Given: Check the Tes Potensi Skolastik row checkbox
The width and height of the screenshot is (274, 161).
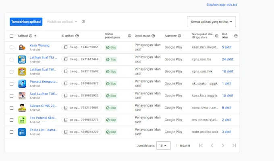Looking at the screenshot, I should 12,120.
